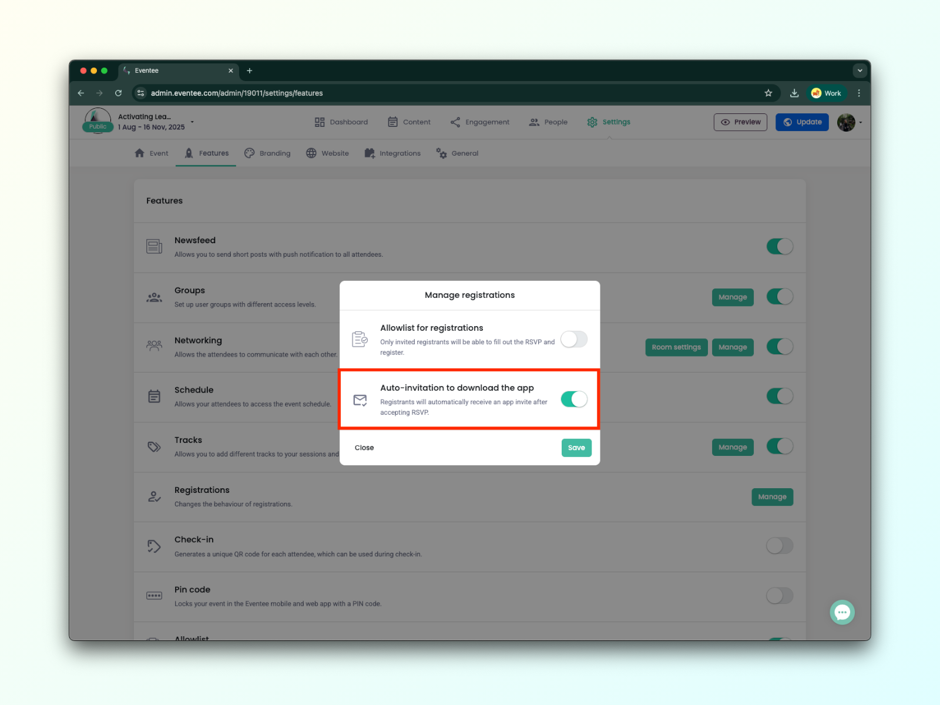Viewport: 940px width, 705px height.
Task: Click the address bar URL
Action: click(x=237, y=93)
